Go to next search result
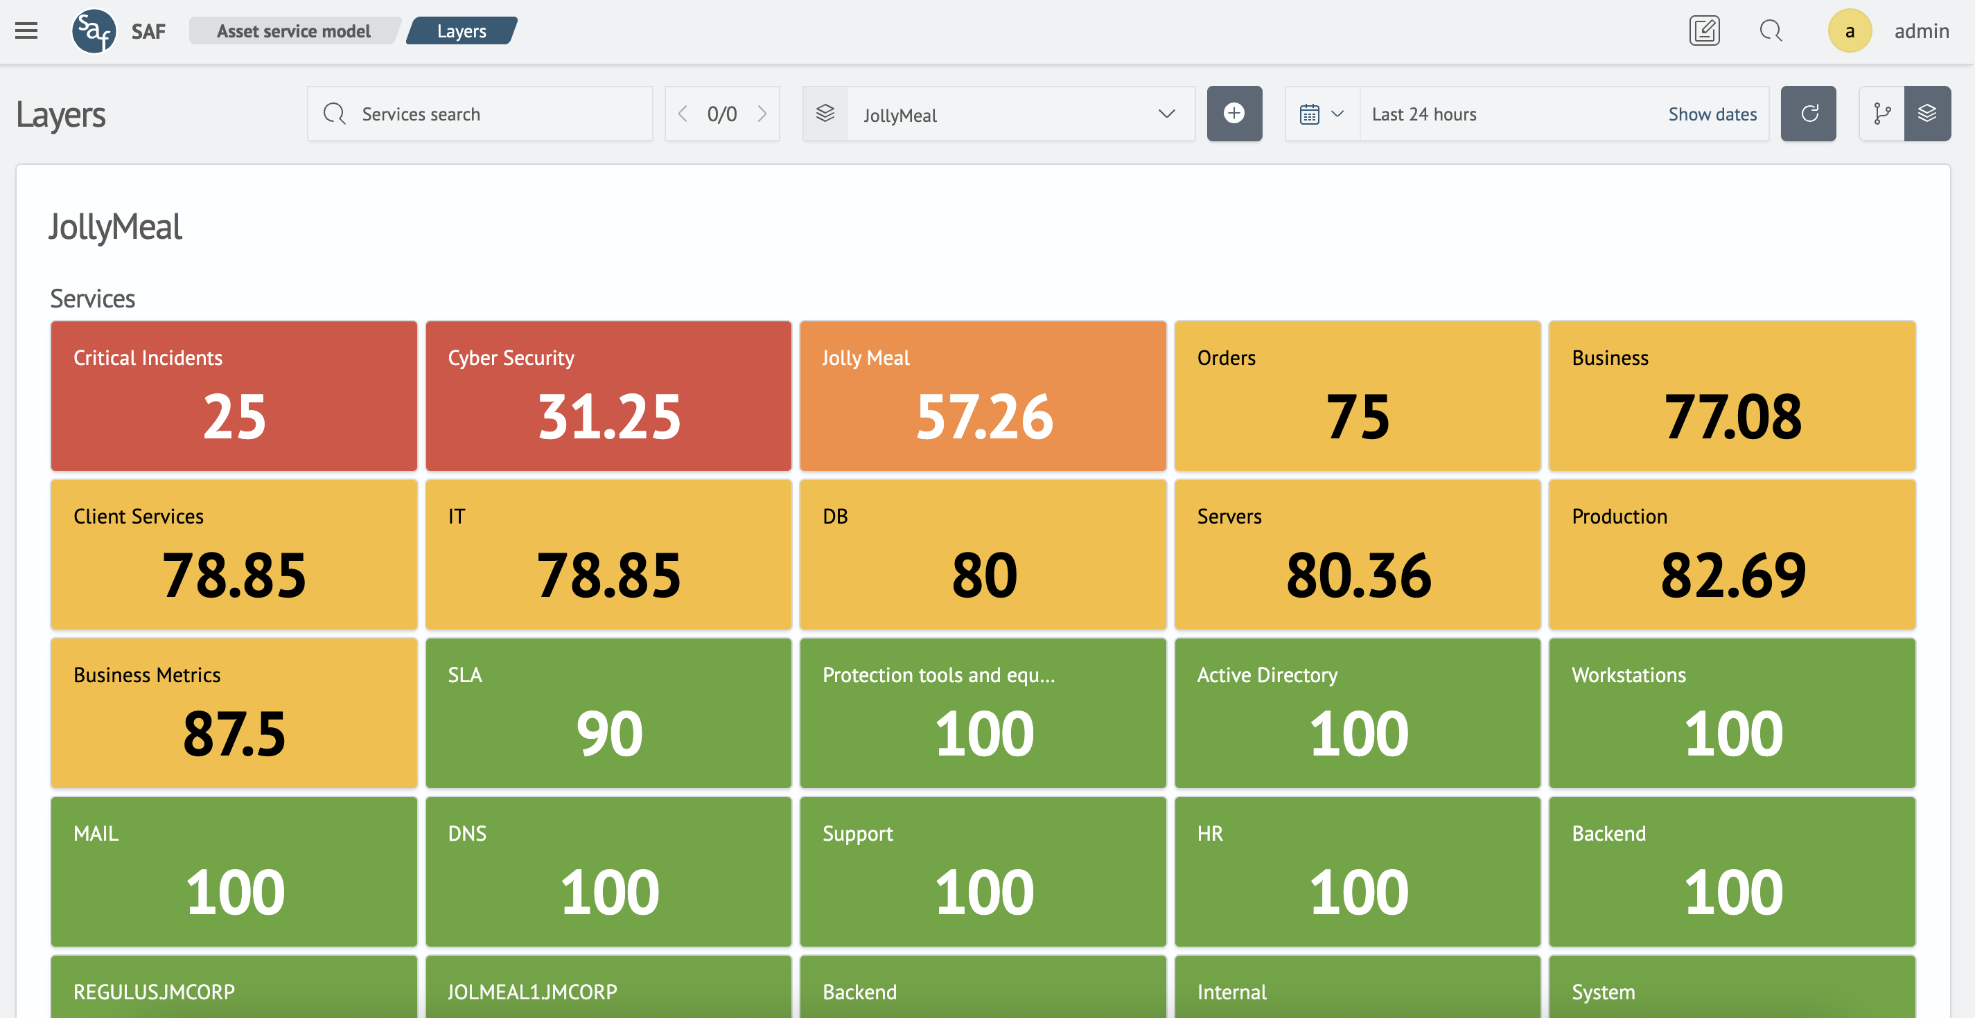 click(762, 114)
